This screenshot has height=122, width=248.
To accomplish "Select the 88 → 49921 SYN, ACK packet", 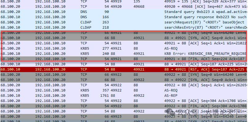I will click(124, 38).
